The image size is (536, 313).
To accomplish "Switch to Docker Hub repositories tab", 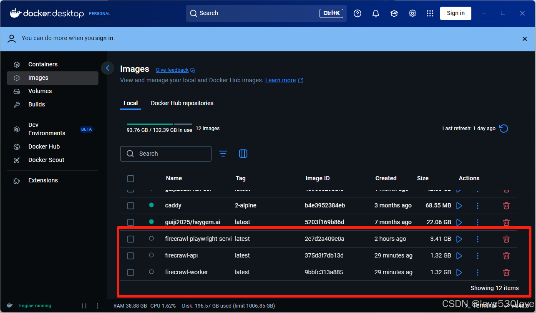I will click(x=182, y=103).
